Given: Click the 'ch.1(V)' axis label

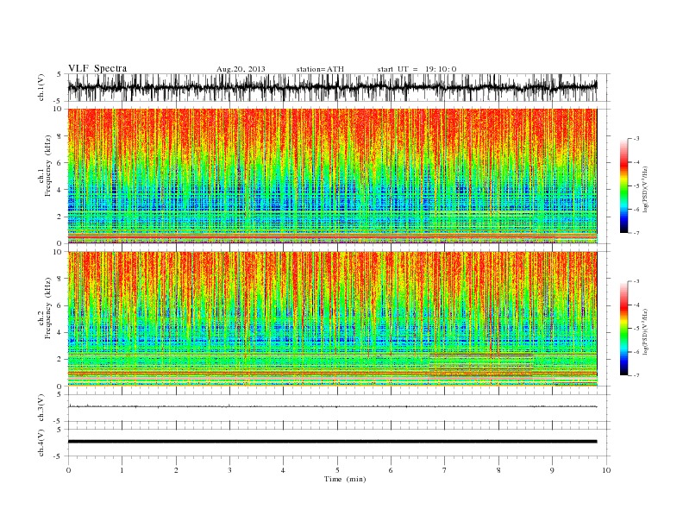Looking at the screenshot, I should tap(41, 87).
